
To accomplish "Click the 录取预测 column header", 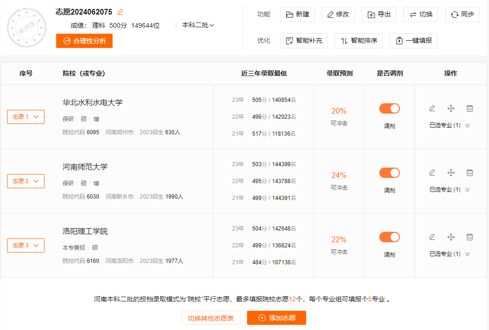I will [x=339, y=73].
